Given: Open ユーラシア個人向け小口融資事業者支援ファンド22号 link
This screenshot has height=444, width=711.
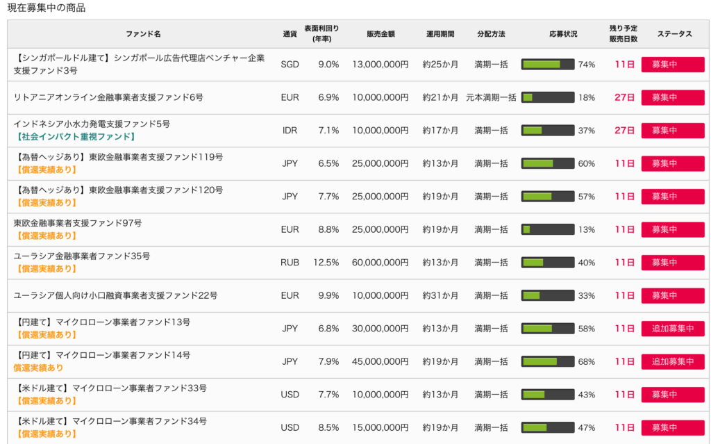Looking at the screenshot, I should pos(115,295).
